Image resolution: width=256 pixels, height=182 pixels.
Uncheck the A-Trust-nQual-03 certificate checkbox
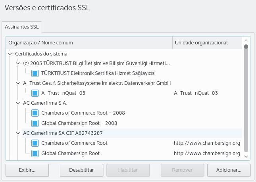point(35,93)
